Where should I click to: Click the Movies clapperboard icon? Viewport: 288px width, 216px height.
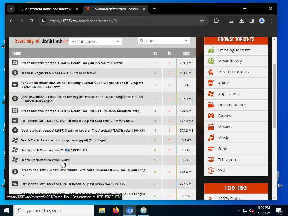[x=211, y=127]
